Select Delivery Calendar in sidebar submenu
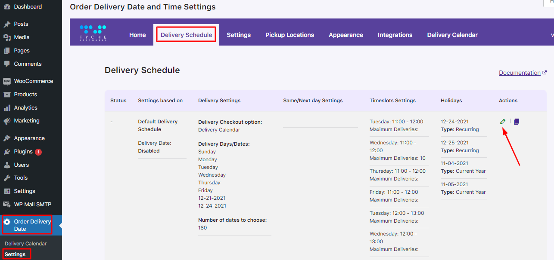 26,244
